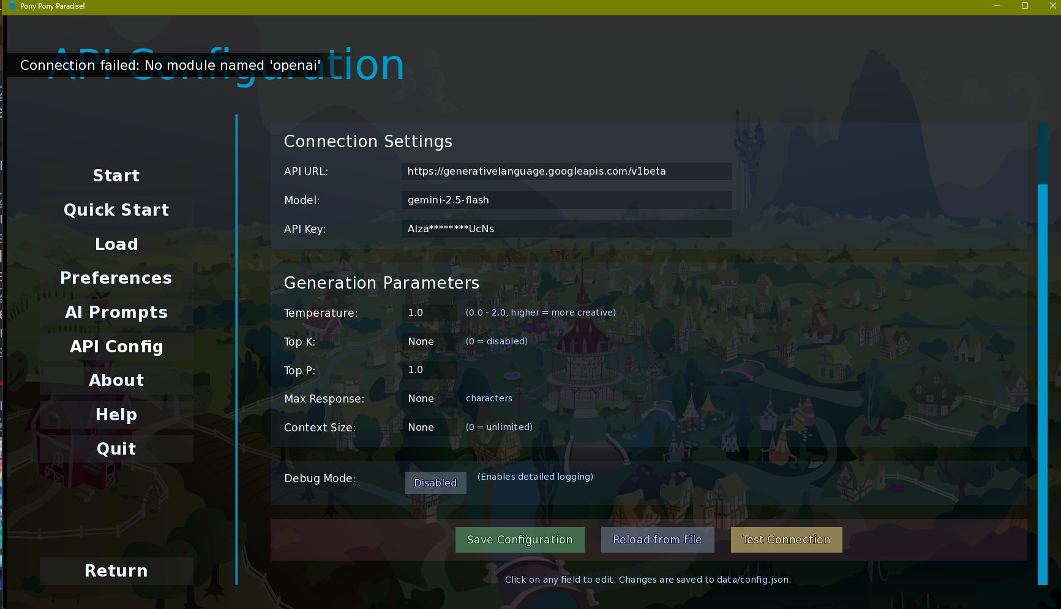Viewport: 1061px width, 609px height.
Task: Open the Load screen
Action: tap(116, 244)
